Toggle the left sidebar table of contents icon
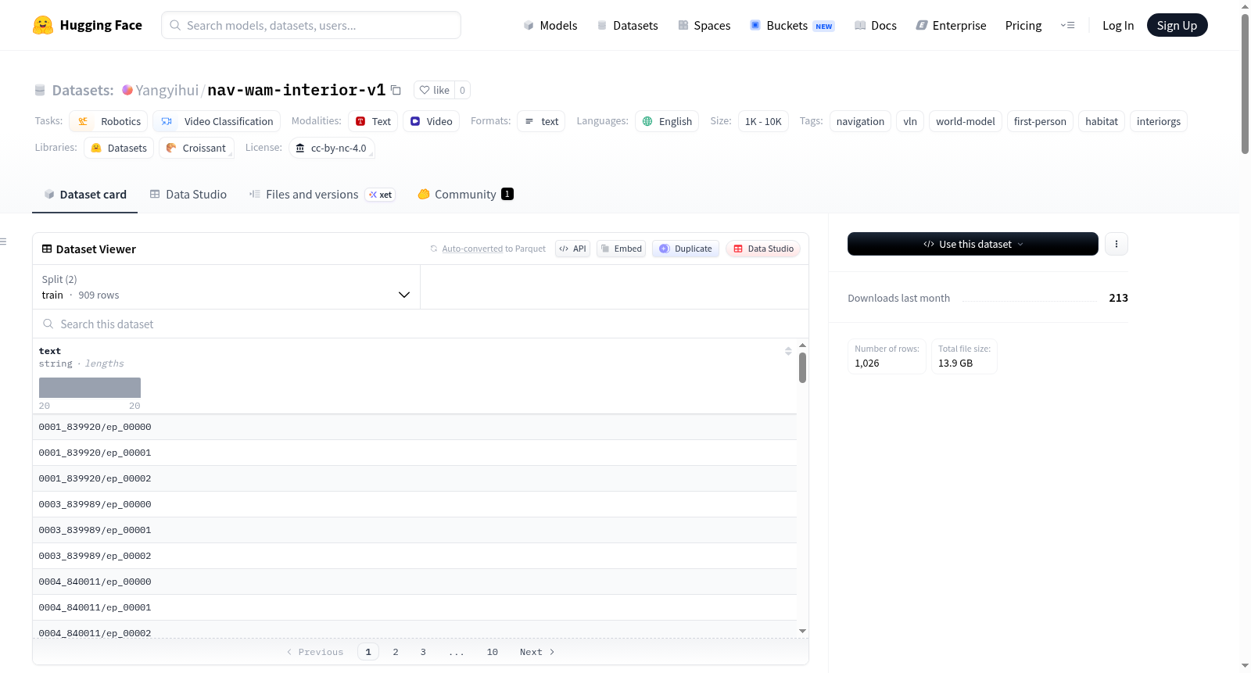 (3, 242)
